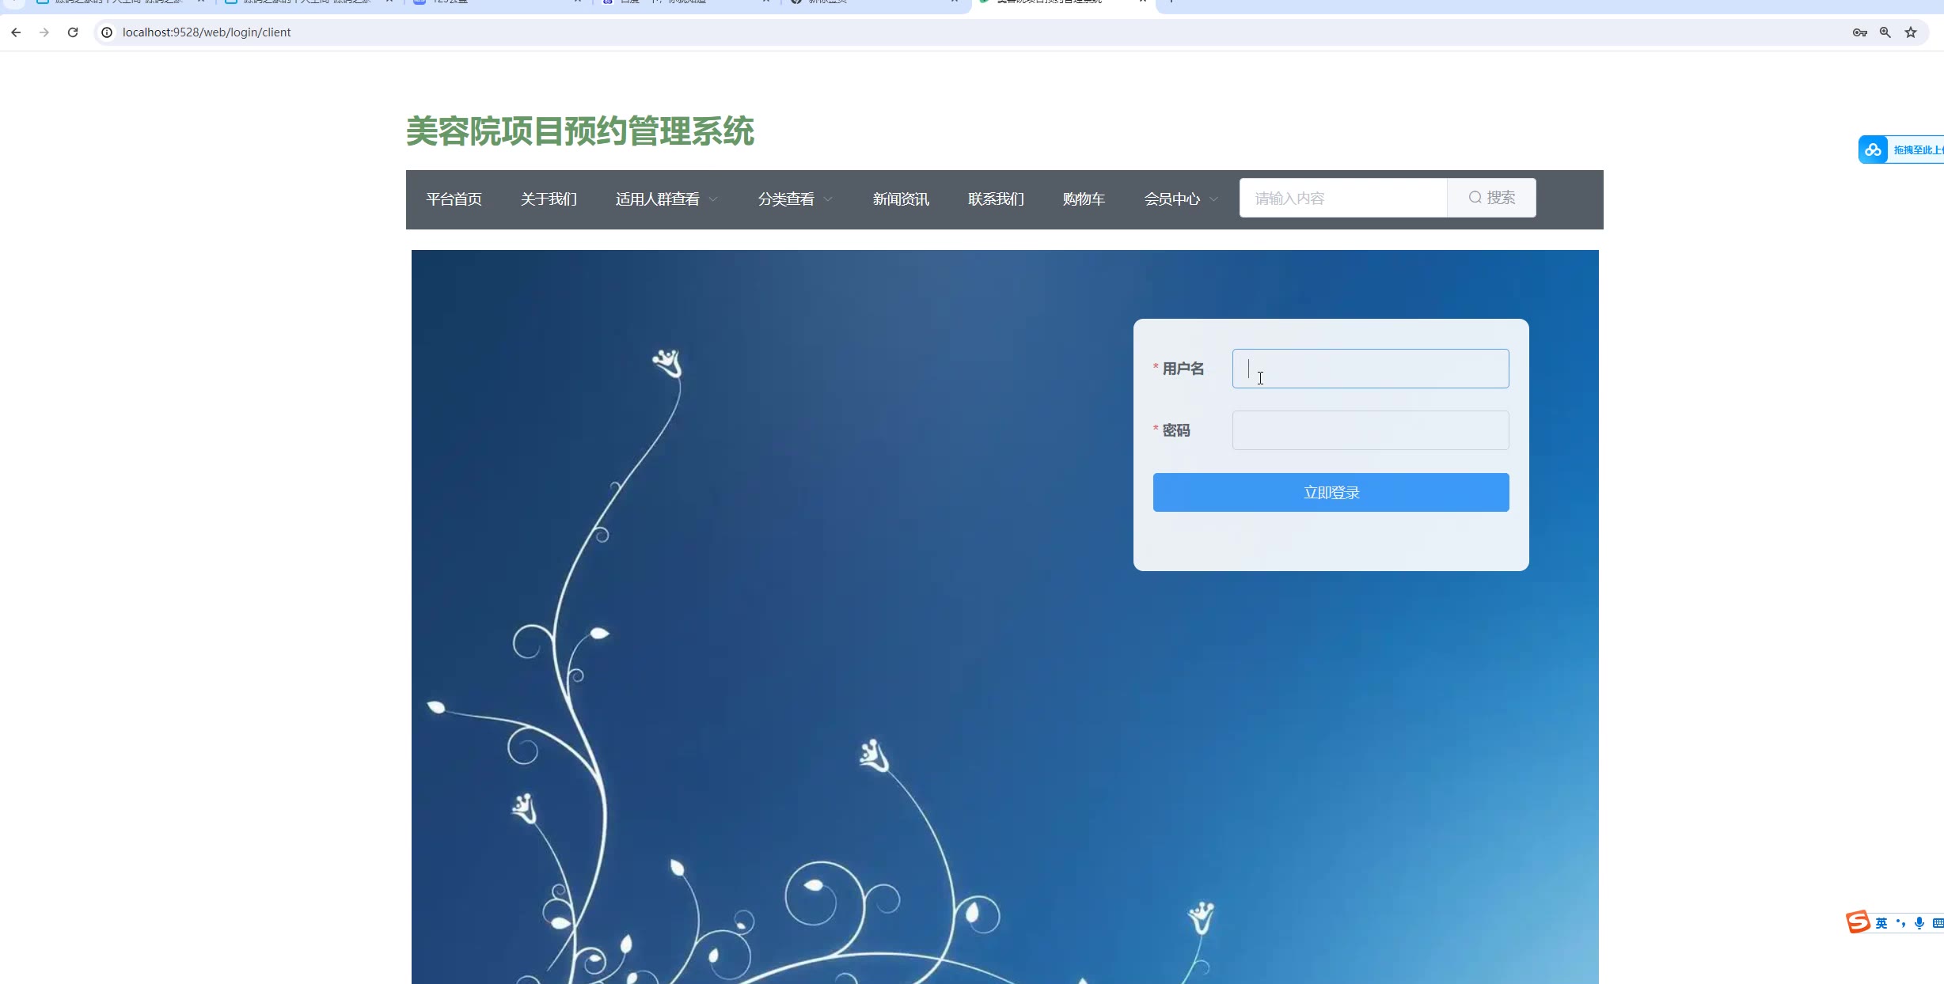Click the browser back arrow

point(16,32)
